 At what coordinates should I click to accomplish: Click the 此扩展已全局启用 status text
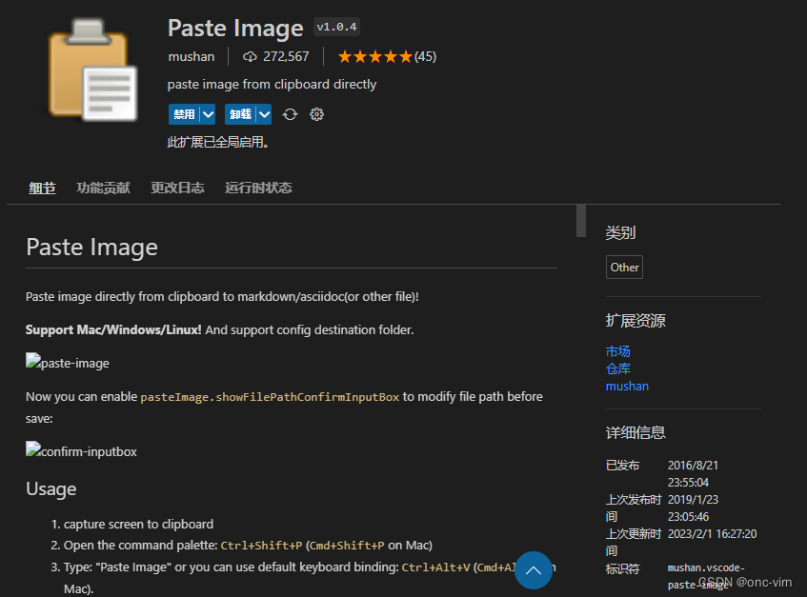(x=218, y=143)
